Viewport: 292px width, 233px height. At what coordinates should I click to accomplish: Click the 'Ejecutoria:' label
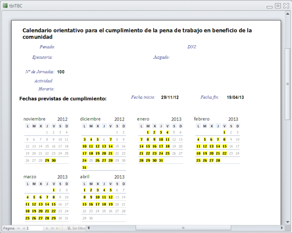43,57
